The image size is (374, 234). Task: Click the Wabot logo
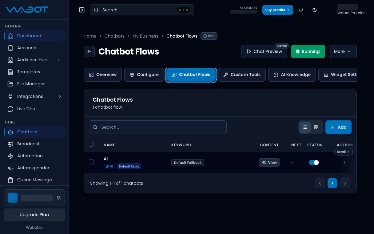(27, 10)
